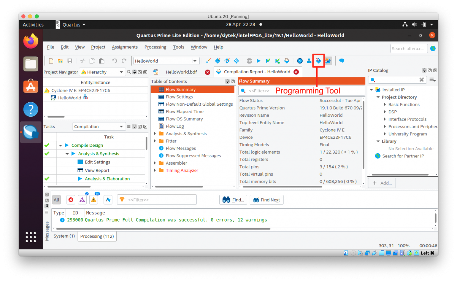Undo the last action
Screen dimensions: 457x281
point(114,60)
